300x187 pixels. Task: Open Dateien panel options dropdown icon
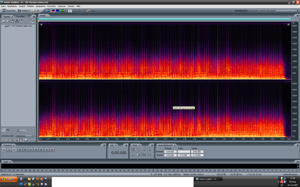point(32,21)
